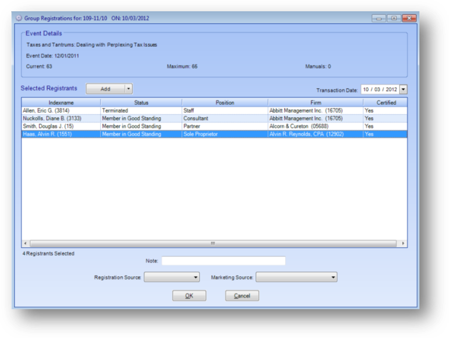Click Alcorn & Cureton (05688) firm cell
449x338 pixels.
[316, 126]
